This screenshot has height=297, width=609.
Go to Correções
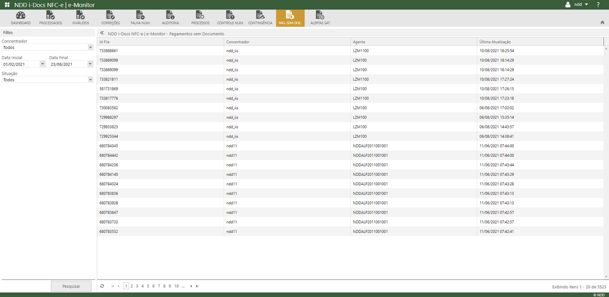(110, 18)
